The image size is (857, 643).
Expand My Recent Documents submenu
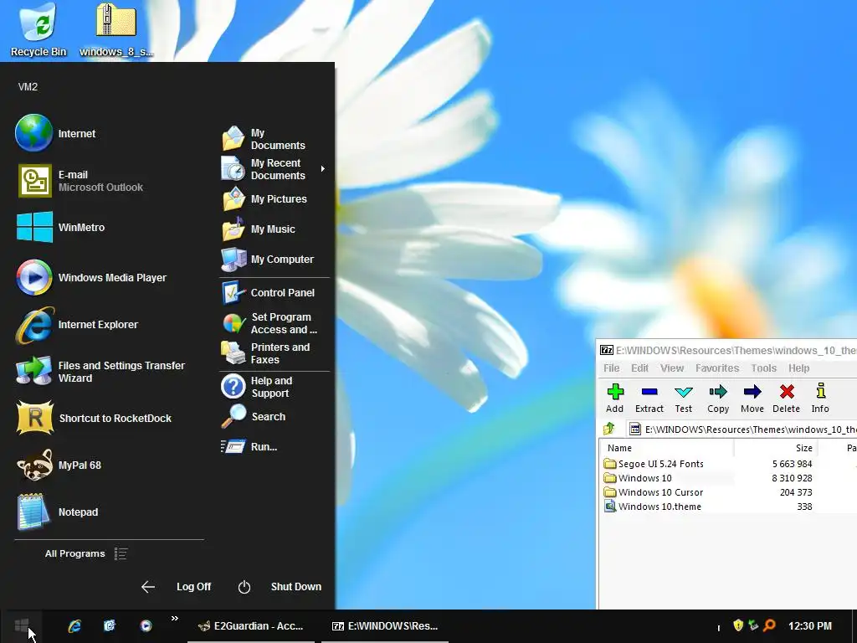[275, 169]
